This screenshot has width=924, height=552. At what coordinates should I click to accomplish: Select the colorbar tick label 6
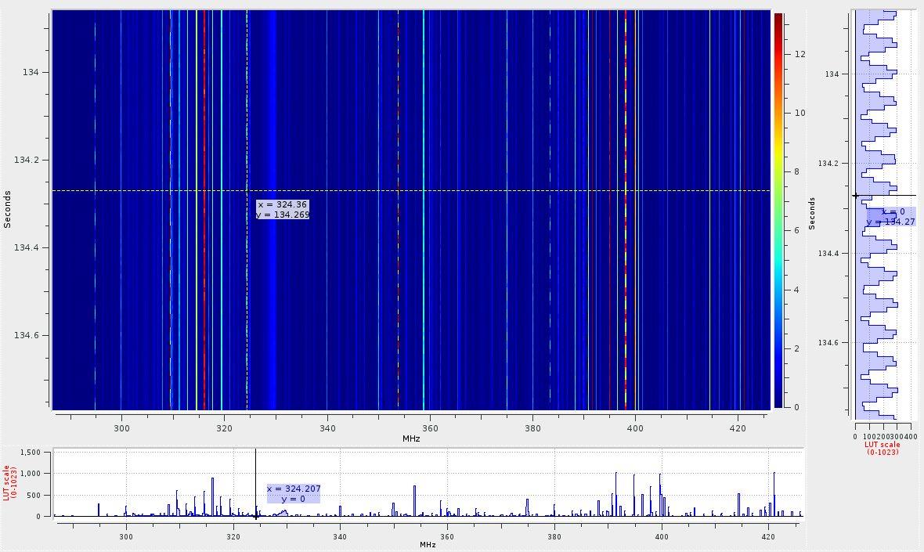point(796,230)
